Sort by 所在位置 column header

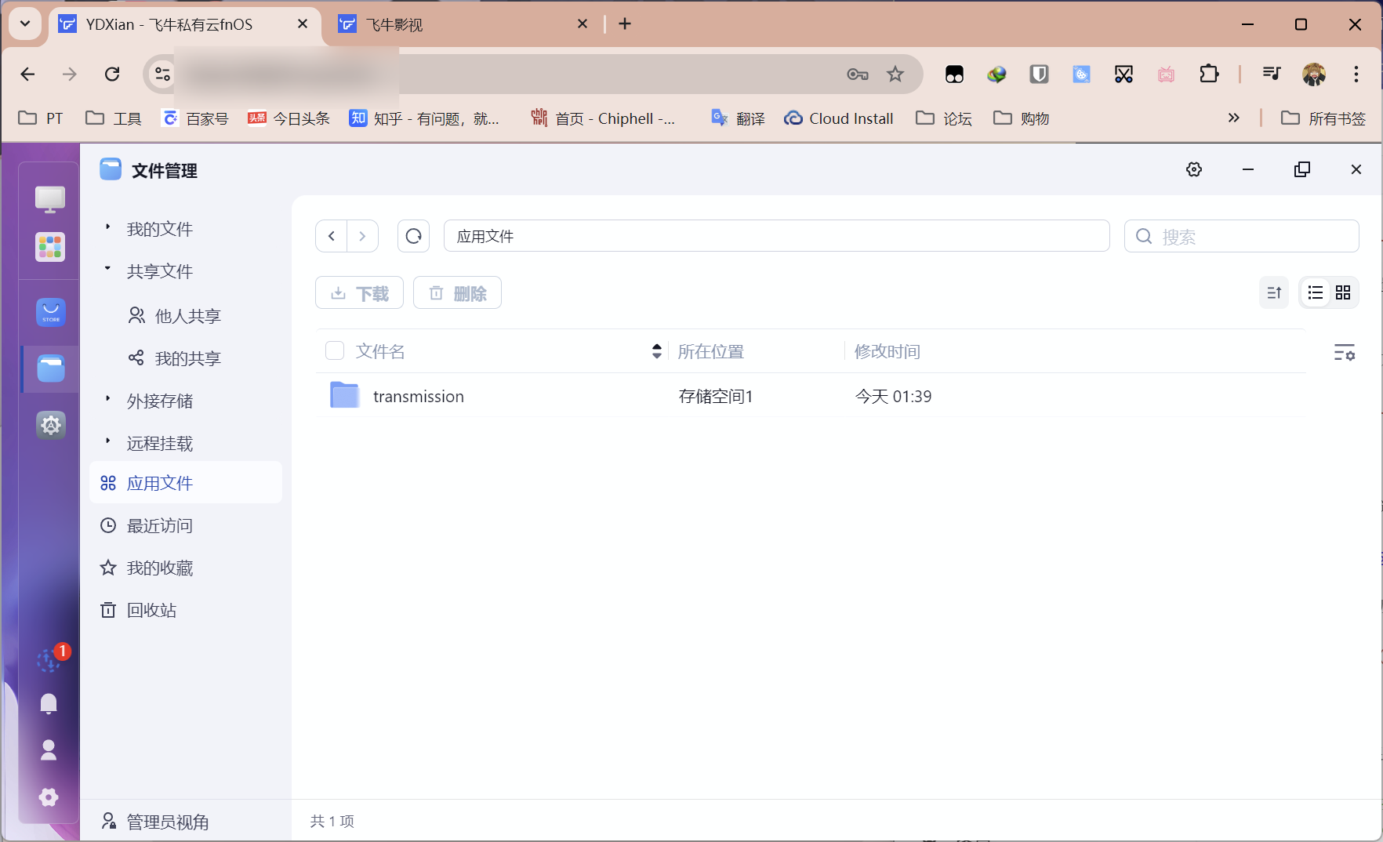711,351
